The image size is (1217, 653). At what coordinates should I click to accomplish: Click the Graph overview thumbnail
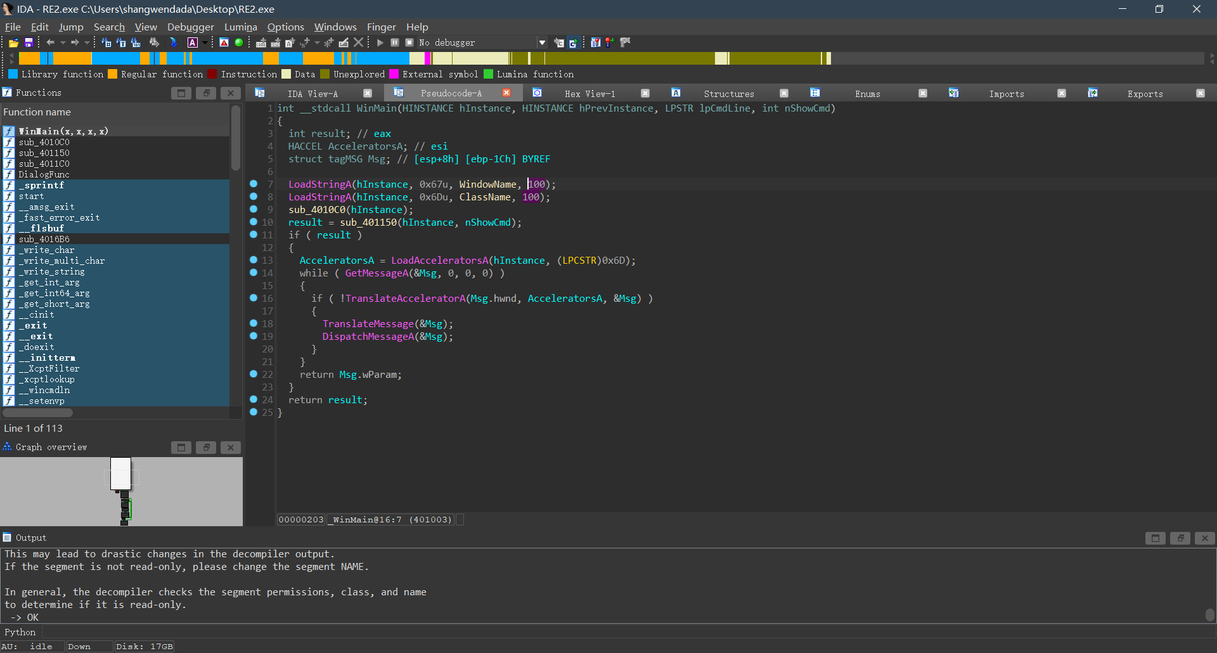(x=121, y=491)
